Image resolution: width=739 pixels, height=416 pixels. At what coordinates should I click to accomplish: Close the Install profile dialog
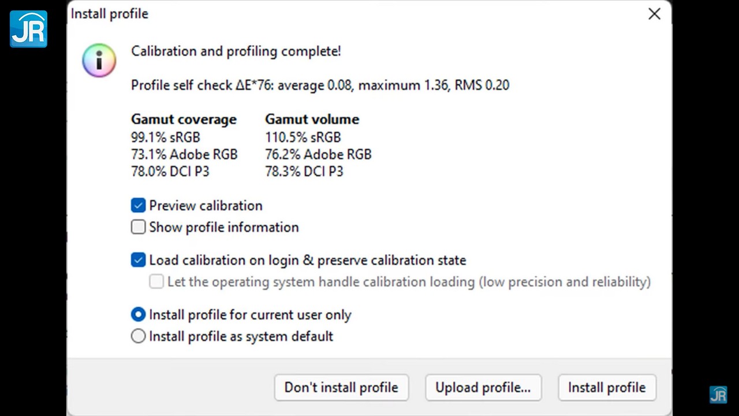654,14
